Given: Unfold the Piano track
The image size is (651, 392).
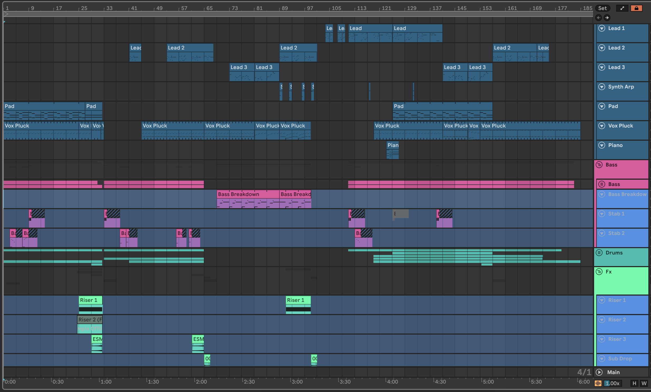Looking at the screenshot, I should tap(602, 145).
